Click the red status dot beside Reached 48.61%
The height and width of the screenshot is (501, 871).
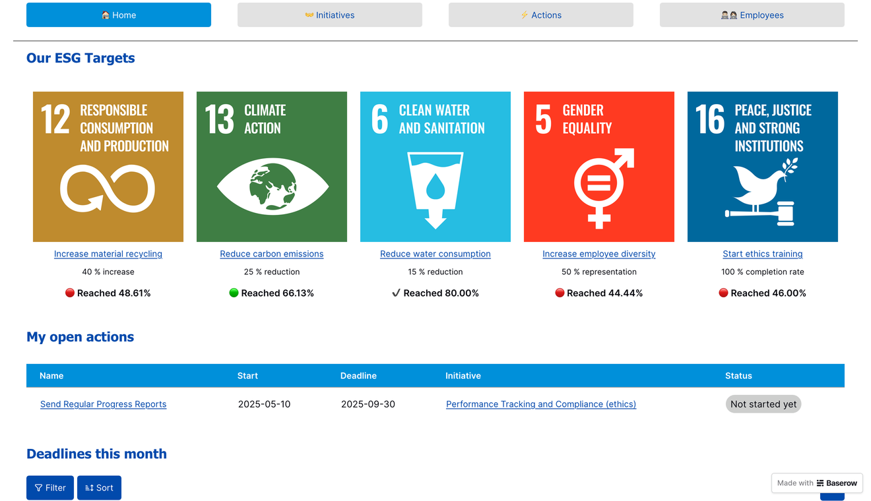point(70,293)
